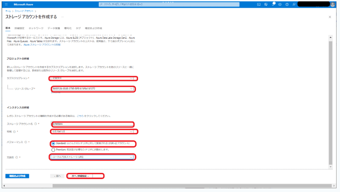Select the 基本 tab

(x=8, y=28)
